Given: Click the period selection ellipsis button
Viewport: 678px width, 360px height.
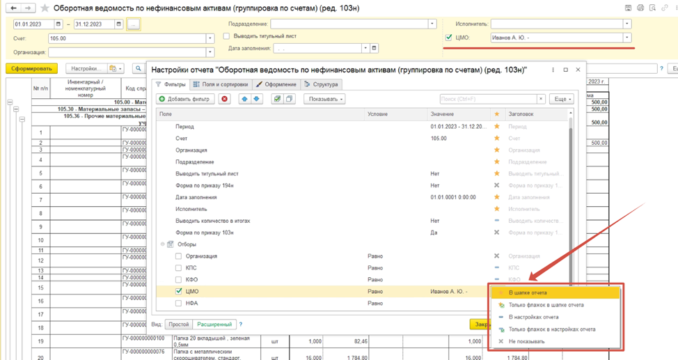Looking at the screenshot, I should (x=133, y=24).
